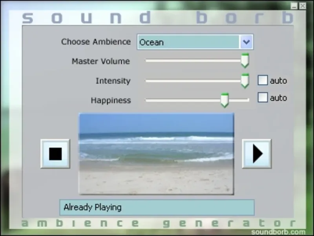Start playback with the play triangle button
Image resolution: width=314 pixels, height=236 pixels.
point(257,154)
